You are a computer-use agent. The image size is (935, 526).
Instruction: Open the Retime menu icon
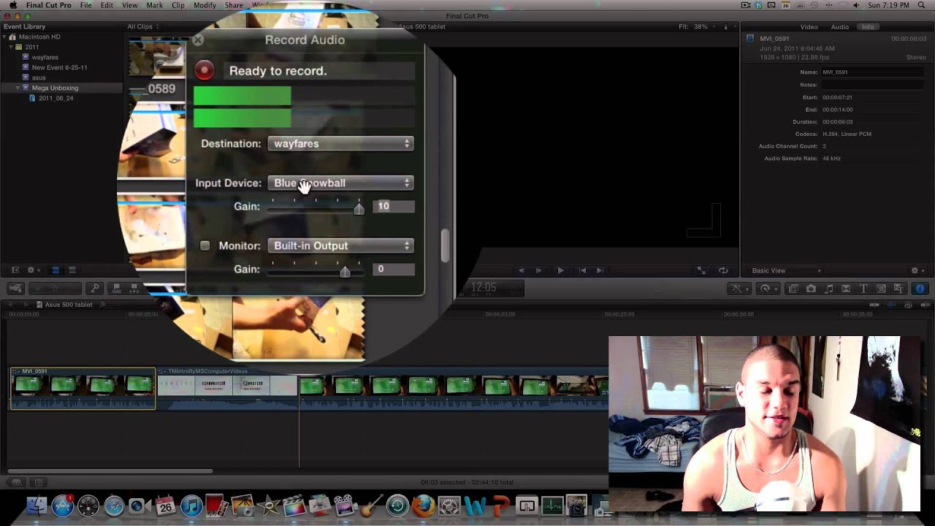point(767,289)
